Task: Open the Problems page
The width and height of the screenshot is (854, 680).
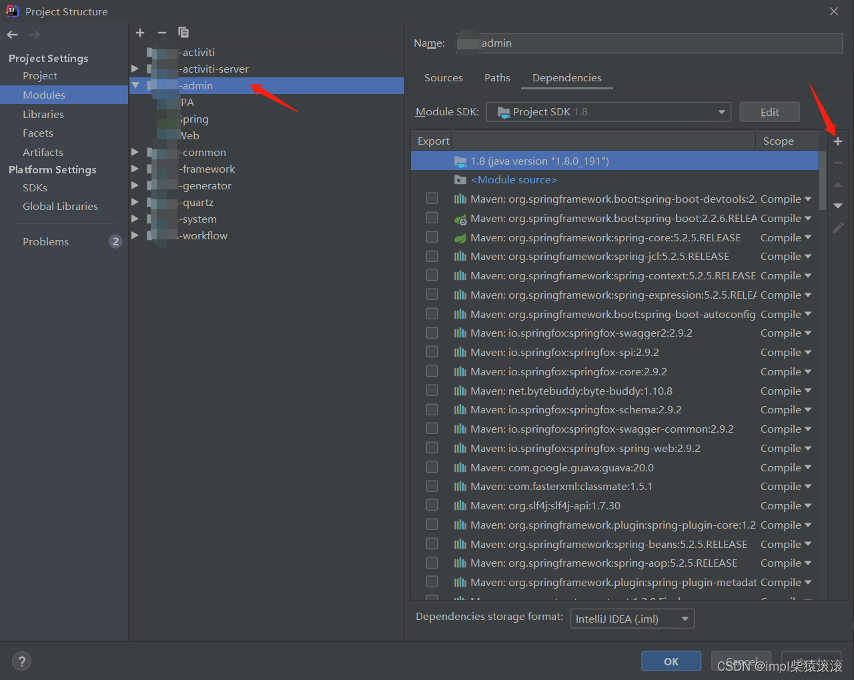Action: click(x=45, y=242)
